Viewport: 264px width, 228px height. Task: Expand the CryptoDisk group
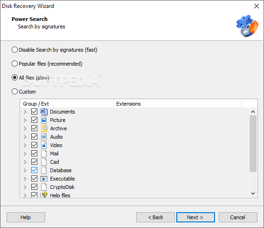25,187
